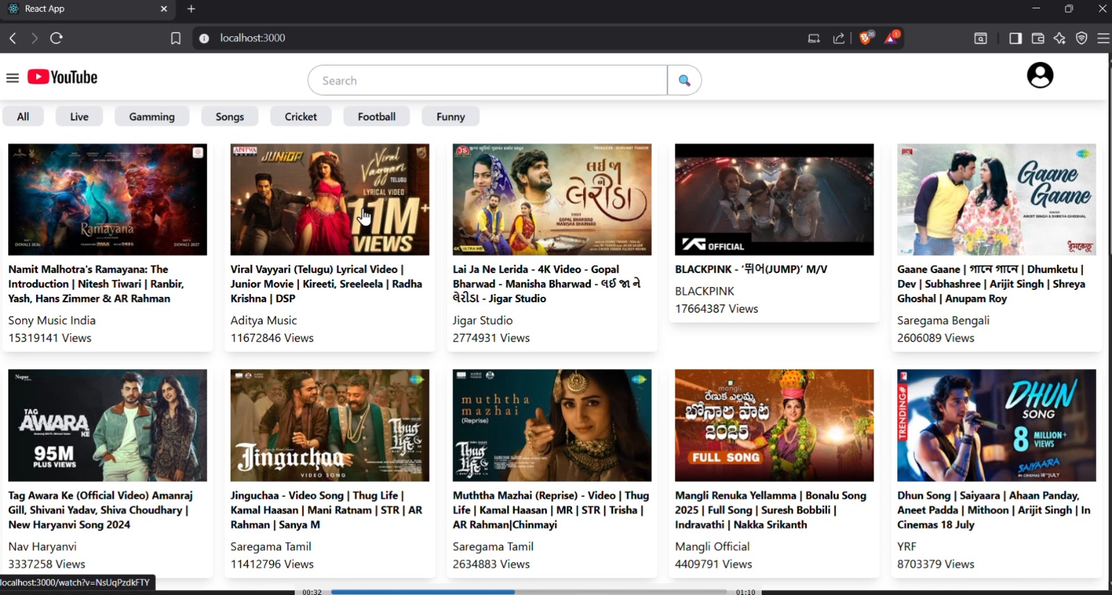Viewport: 1112px width, 595px height.
Task: Open Brave Rewards triangle icon
Action: (x=891, y=38)
